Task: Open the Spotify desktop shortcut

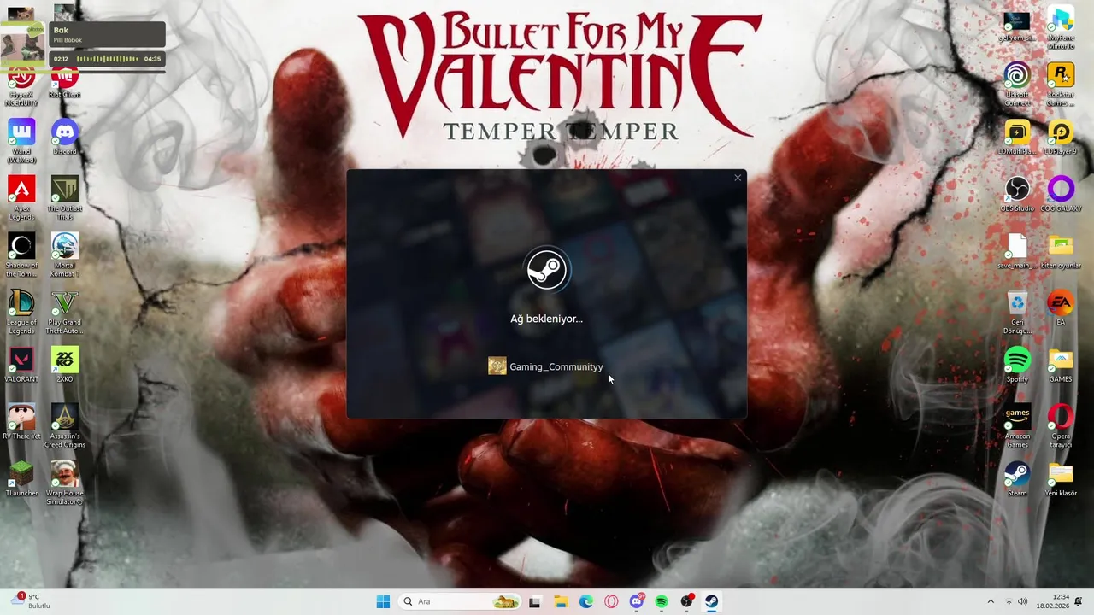Action: coord(1017,365)
